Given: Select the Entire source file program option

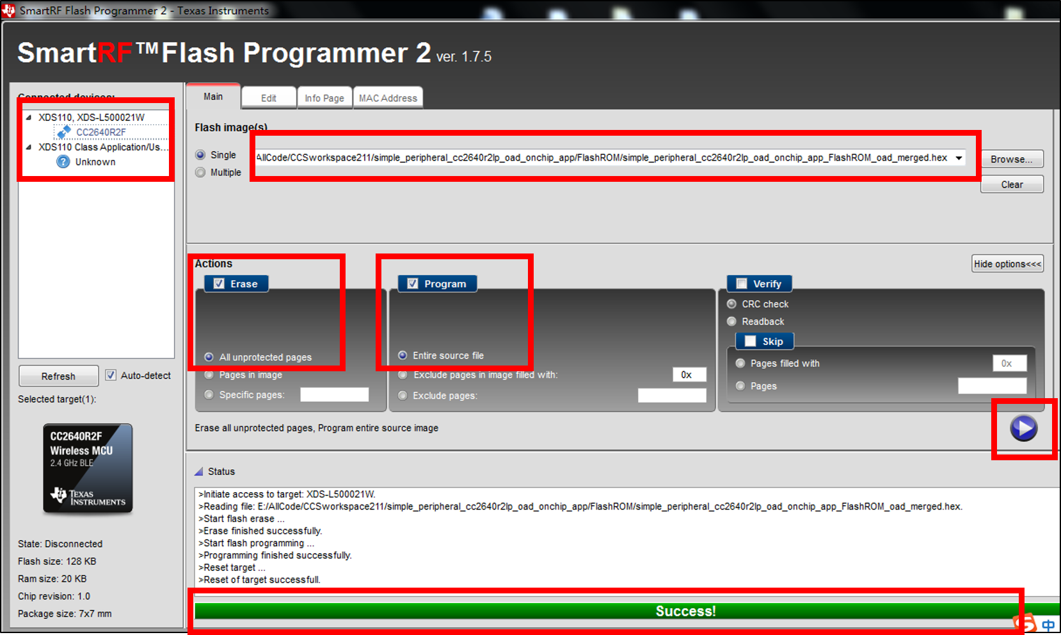Looking at the screenshot, I should [403, 355].
